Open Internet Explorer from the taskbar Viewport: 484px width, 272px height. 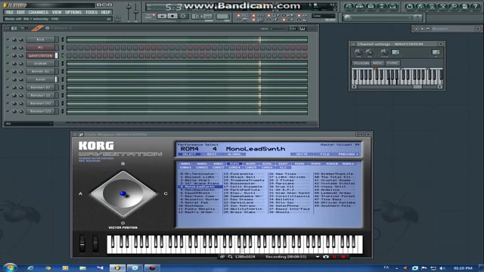[x=30, y=268]
